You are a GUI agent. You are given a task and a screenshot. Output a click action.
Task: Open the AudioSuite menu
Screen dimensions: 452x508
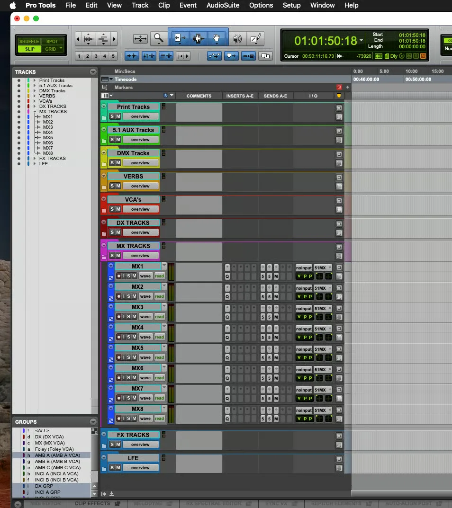point(223,5)
